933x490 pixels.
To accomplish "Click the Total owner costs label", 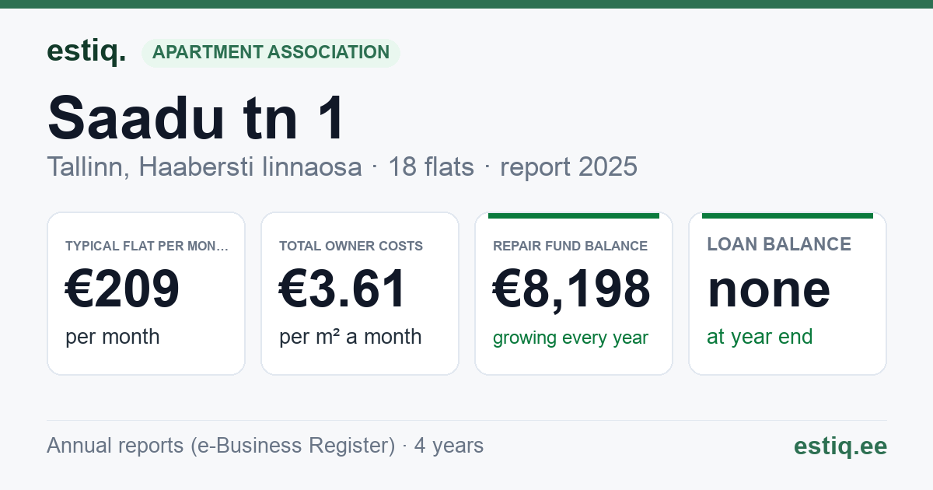I will 351,246.
